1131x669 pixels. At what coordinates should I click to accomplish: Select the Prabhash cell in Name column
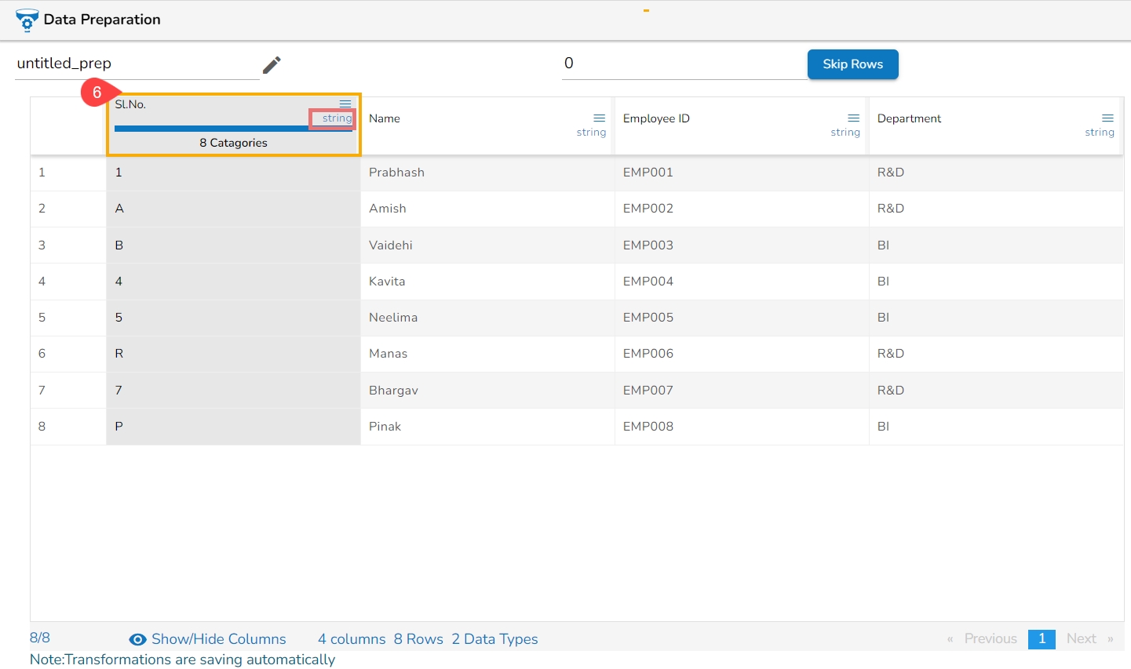coord(396,173)
